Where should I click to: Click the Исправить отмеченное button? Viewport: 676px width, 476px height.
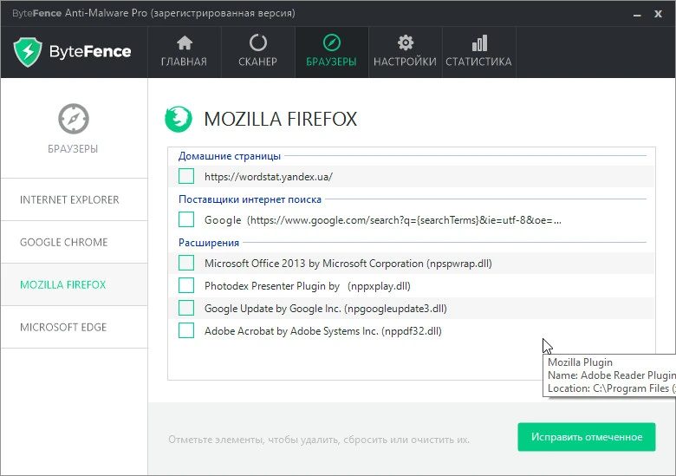tap(587, 437)
